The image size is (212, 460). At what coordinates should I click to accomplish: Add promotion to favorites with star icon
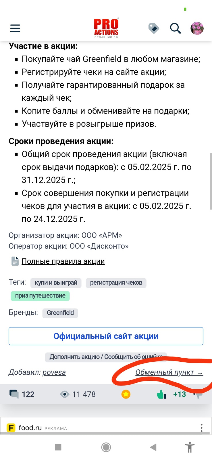tap(126, 394)
